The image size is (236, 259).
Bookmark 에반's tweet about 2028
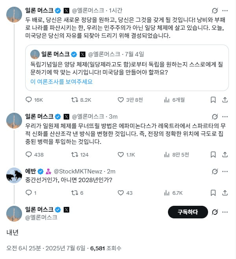[213, 193]
